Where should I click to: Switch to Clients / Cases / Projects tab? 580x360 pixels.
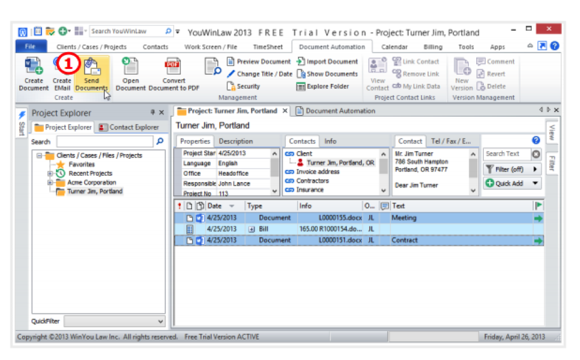[x=91, y=47]
